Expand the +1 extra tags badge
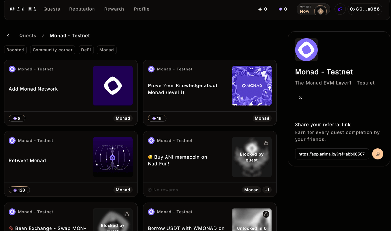The height and width of the screenshot is (231, 391). click(267, 190)
